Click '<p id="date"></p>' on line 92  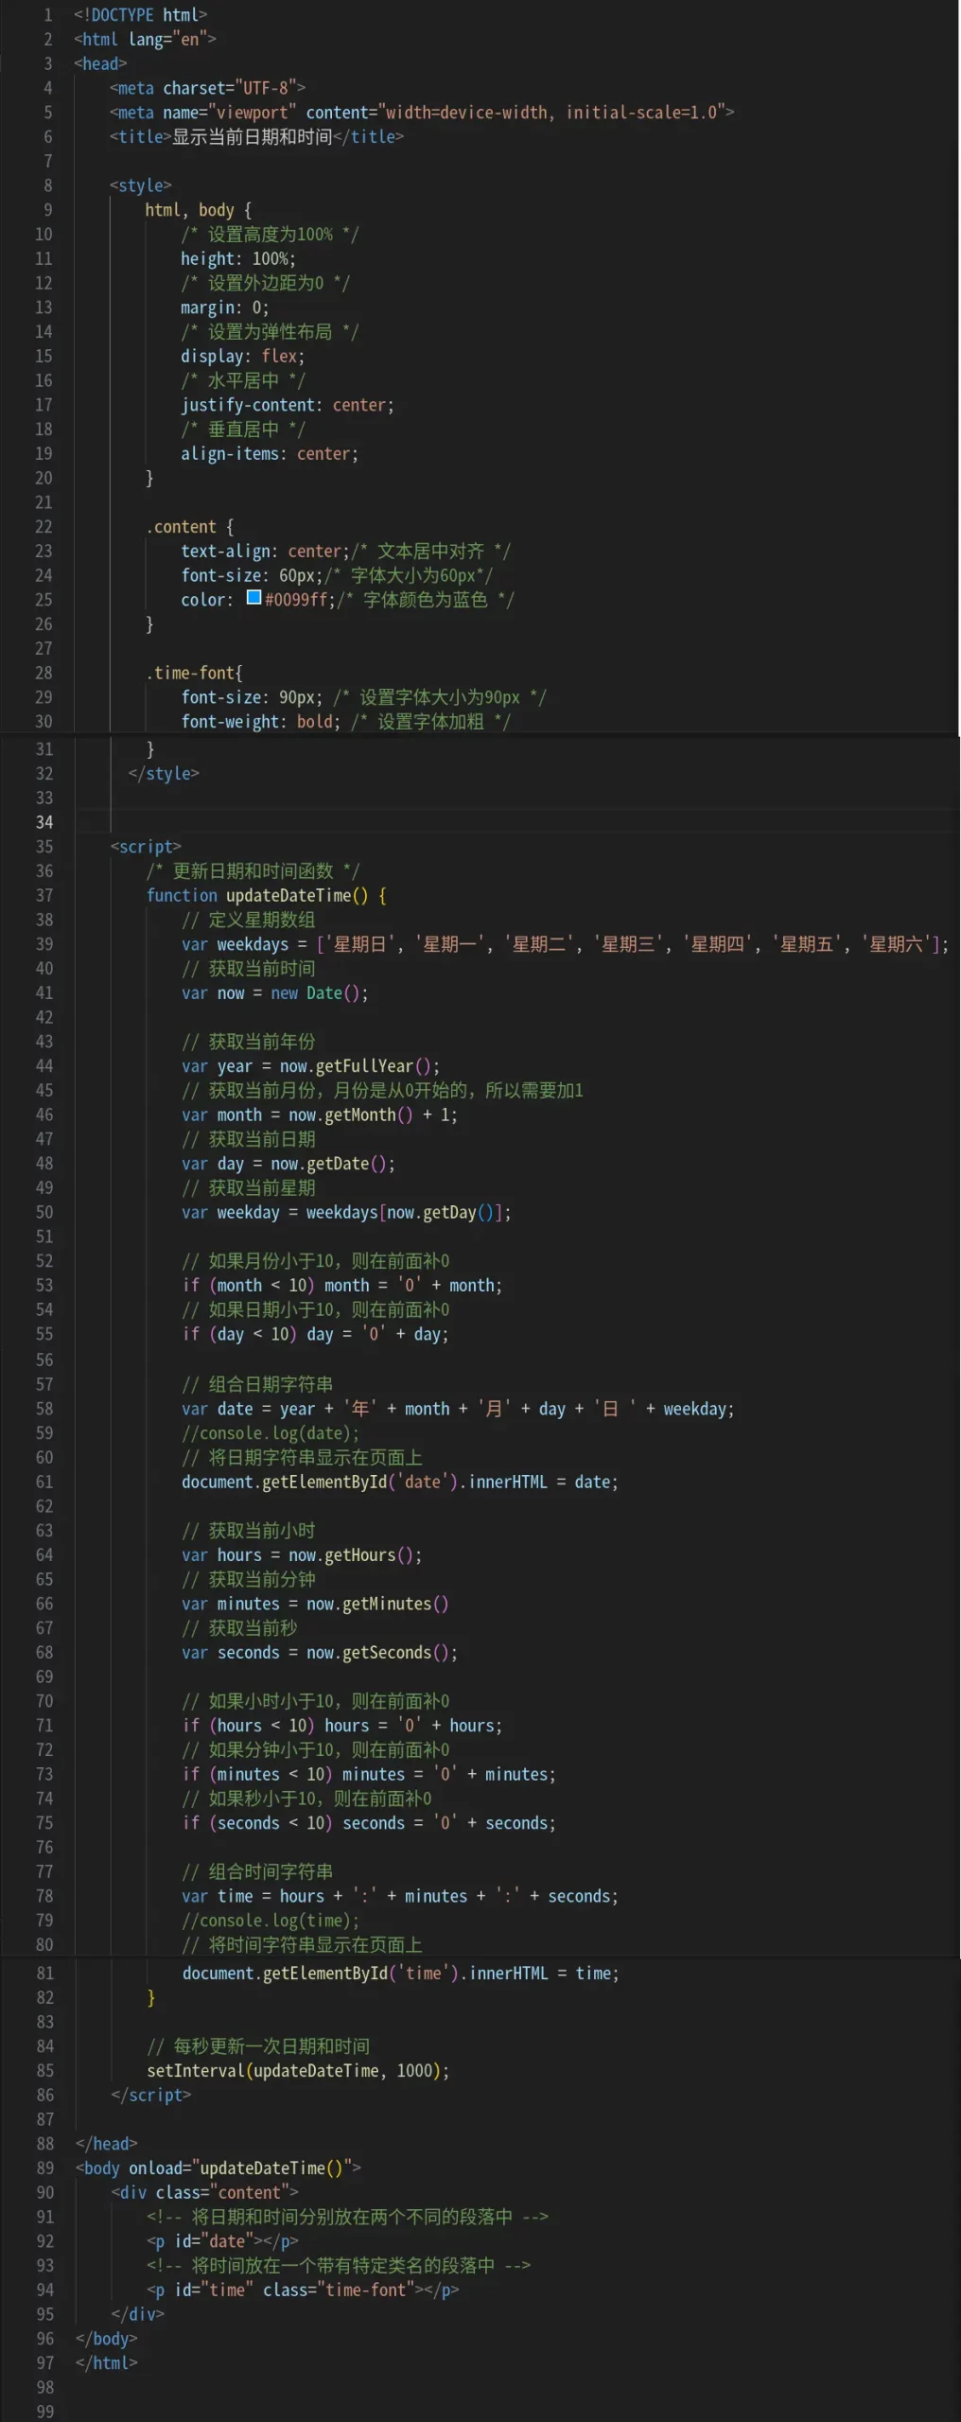222,2241
